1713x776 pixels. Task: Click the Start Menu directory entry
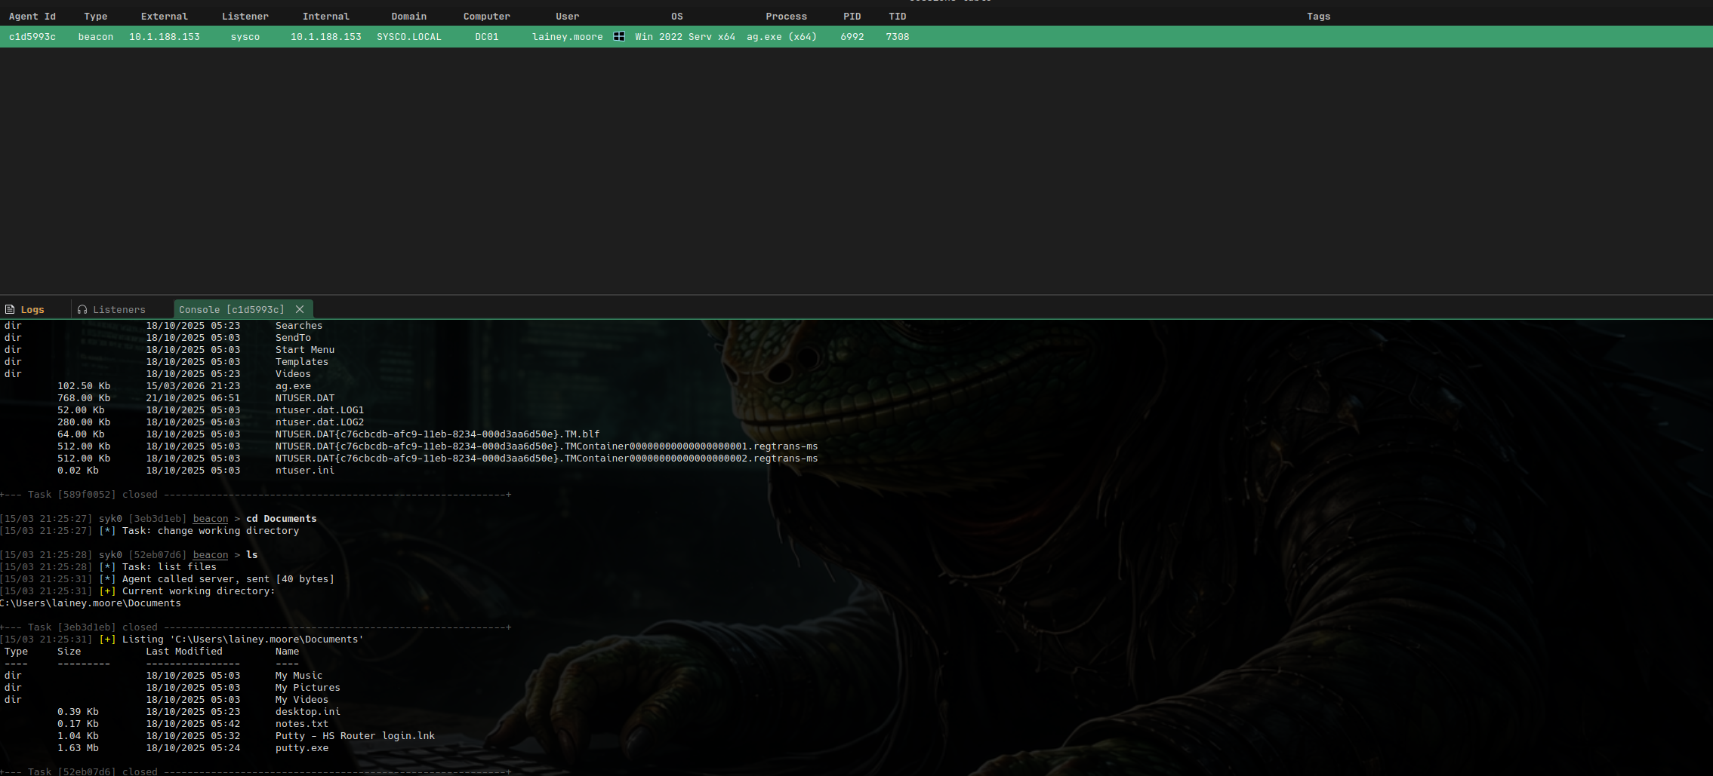(305, 350)
